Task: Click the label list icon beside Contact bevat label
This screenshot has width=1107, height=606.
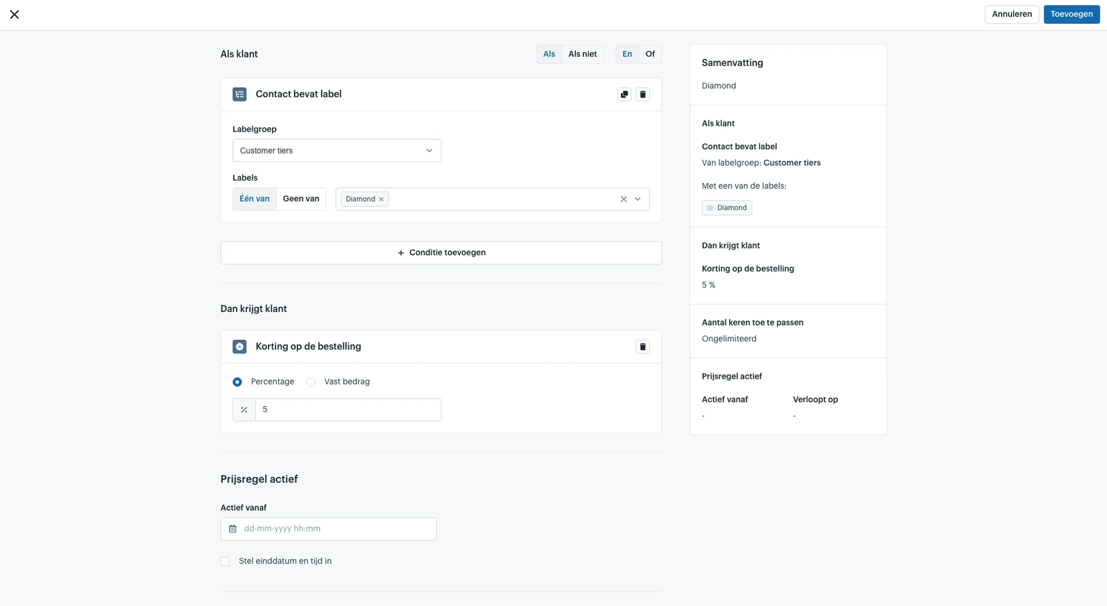Action: click(x=239, y=94)
